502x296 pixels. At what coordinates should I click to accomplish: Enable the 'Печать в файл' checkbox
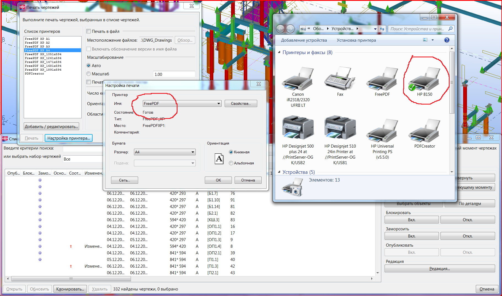[x=89, y=31]
